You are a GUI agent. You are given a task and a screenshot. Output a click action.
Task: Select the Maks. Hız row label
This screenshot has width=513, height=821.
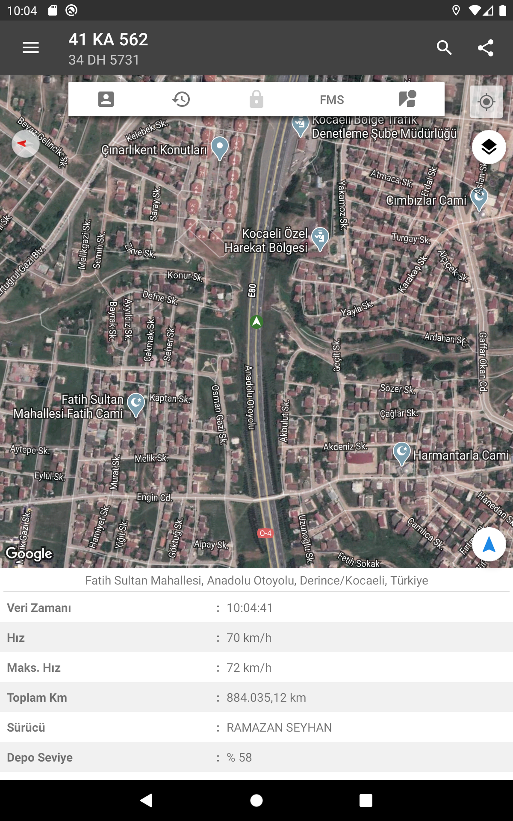tap(34, 667)
